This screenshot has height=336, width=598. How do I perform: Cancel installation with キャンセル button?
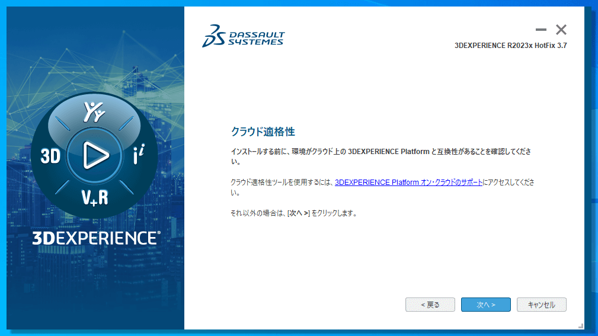(541, 305)
